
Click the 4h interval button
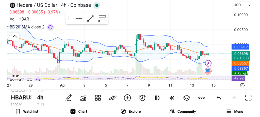pos(40,97)
